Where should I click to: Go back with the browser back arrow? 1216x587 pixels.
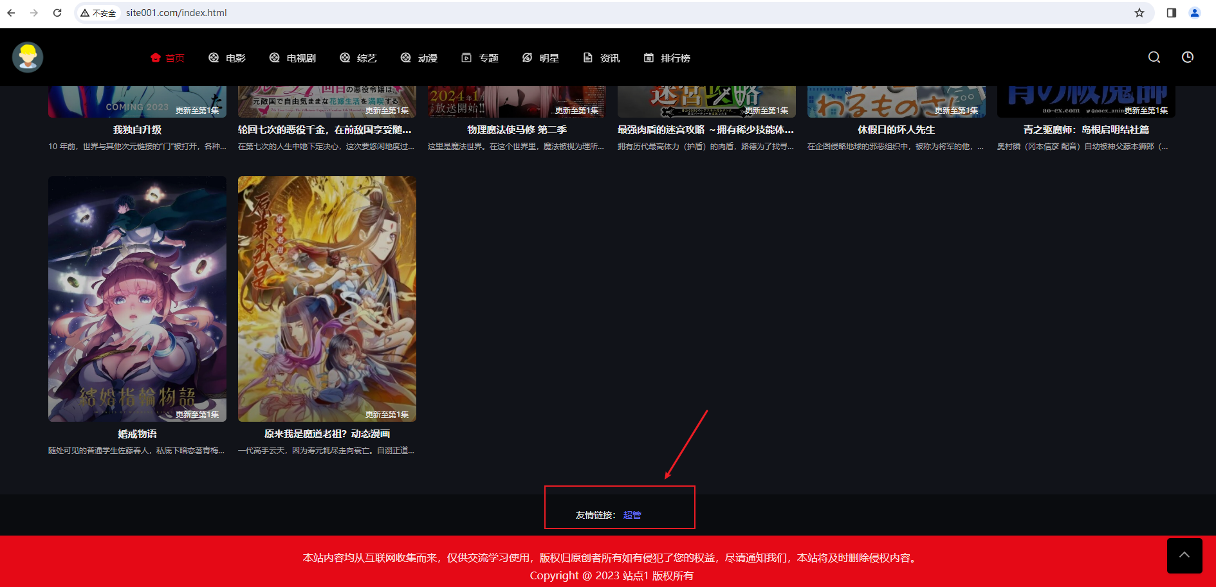[11, 13]
